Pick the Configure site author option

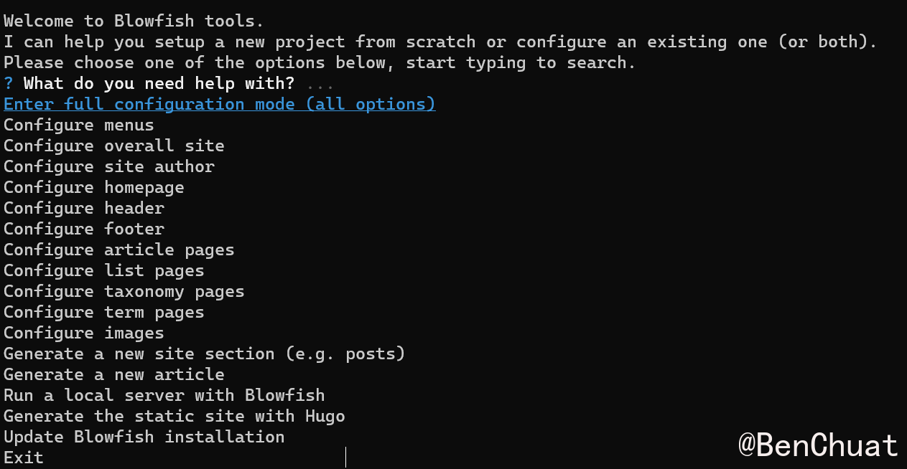coord(109,167)
